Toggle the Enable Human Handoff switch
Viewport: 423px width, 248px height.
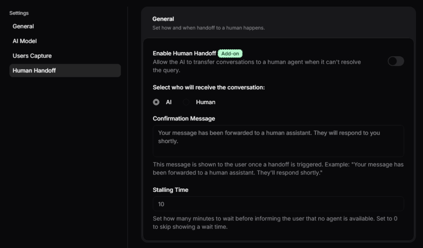pyautogui.click(x=395, y=61)
